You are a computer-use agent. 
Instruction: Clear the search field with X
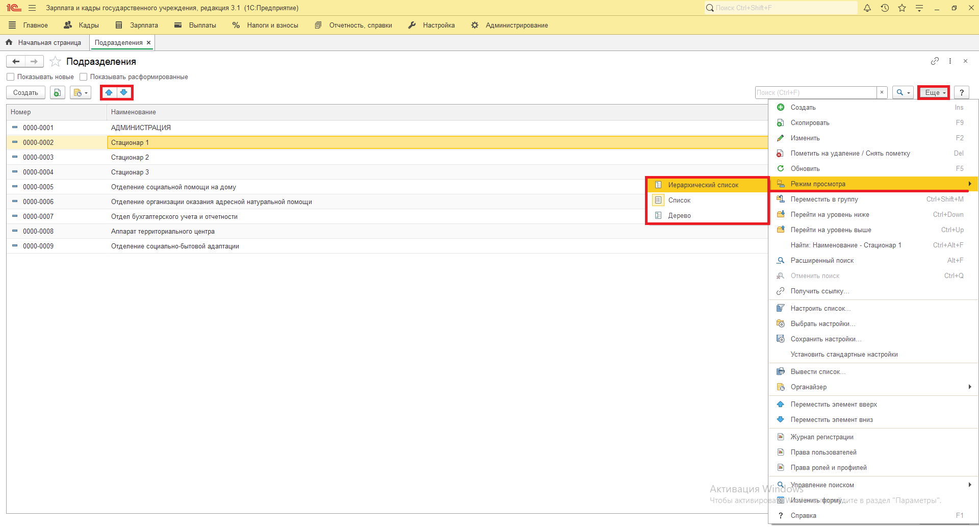pyautogui.click(x=882, y=92)
